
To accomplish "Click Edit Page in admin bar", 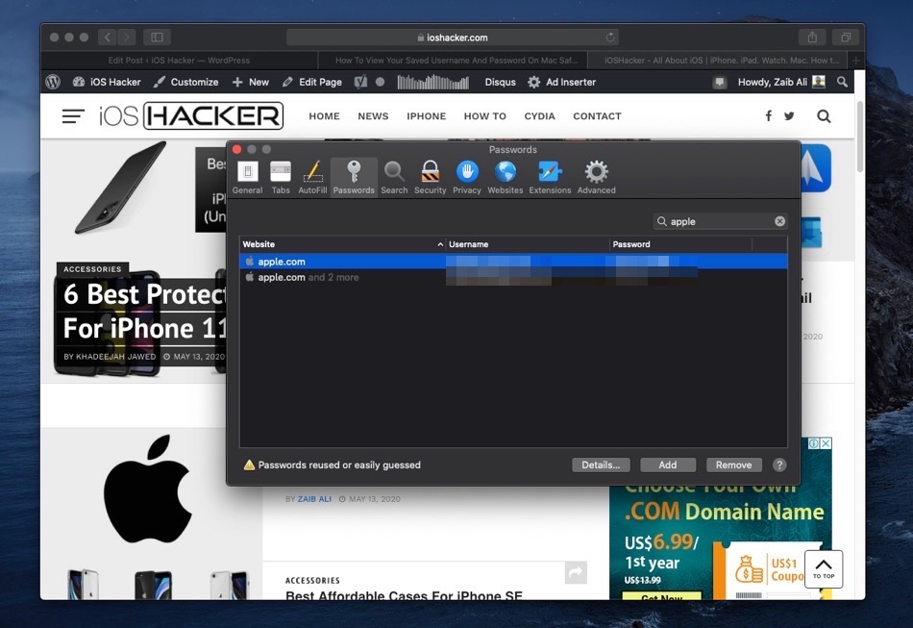I will [x=312, y=82].
